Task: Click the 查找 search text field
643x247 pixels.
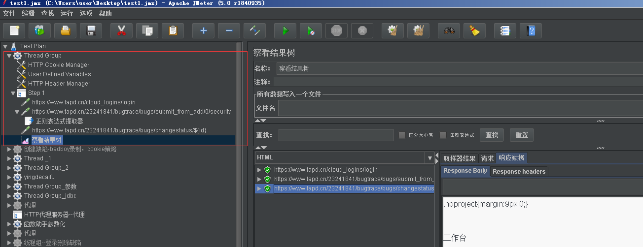Action: pyautogui.click(x=335, y=135)
